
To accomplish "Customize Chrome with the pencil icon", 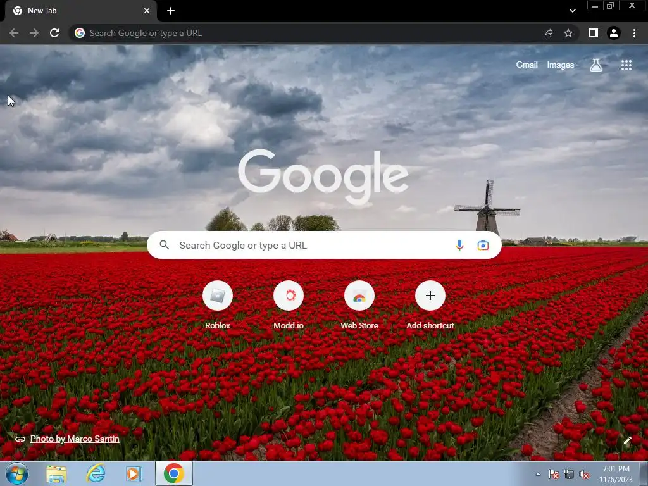I will tap(627, 440).
